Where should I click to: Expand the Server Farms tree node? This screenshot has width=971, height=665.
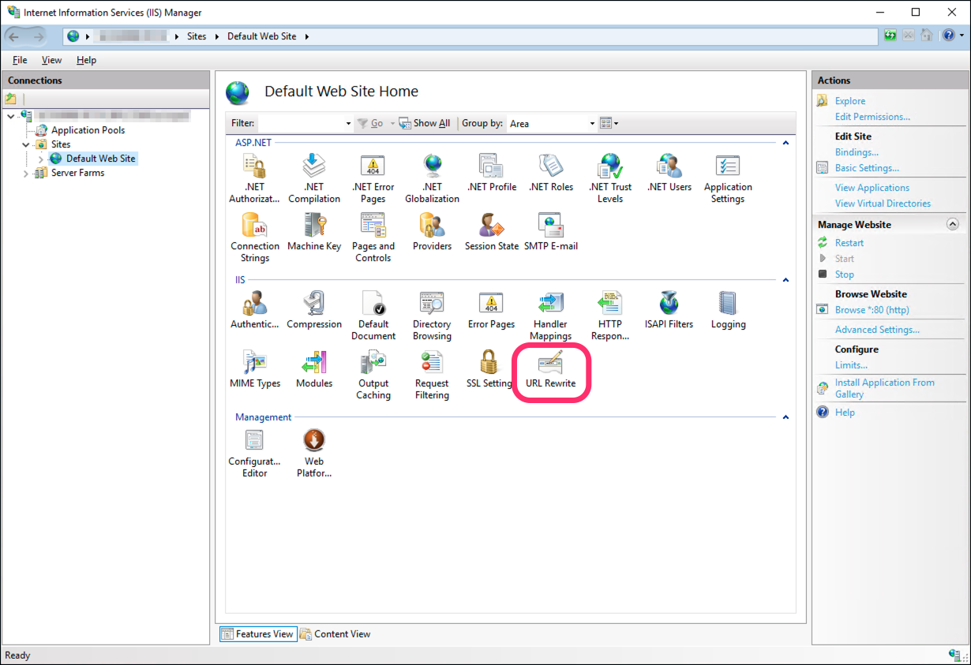click(x=26, y=173)
